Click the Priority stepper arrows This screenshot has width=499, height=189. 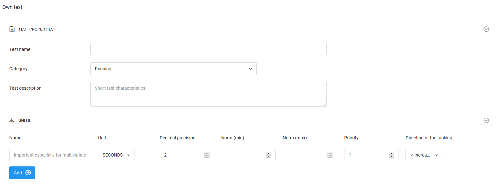click(392, 155)
